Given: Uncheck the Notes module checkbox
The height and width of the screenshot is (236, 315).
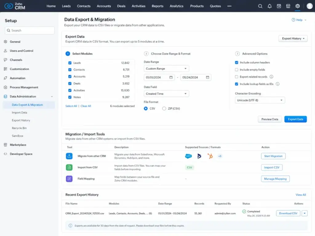Looking at the screenshot, I should (x=70, y=97).
